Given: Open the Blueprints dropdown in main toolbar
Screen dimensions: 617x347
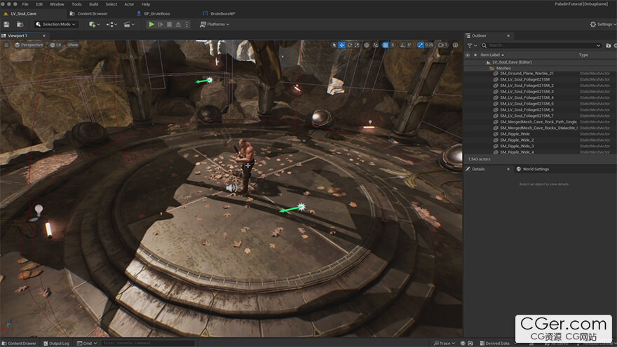Looking at the screenshot, I should click(111, 25).
